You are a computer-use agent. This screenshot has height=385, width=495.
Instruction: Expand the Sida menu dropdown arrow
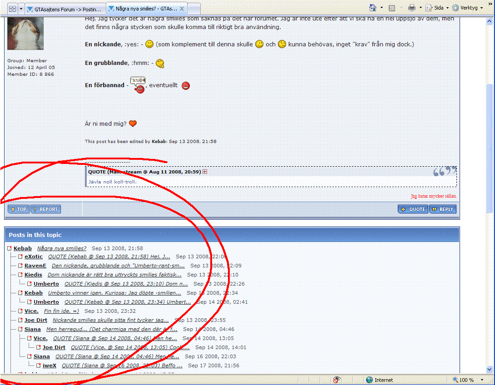(x=447, y=8)
